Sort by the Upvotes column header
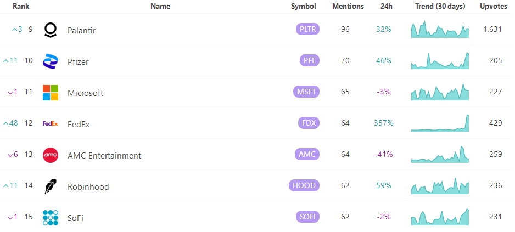Viewport: 515px width, 232px height. coord(494,6)
